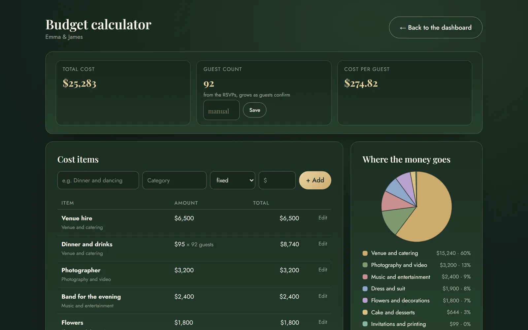Click the Venue and catering legend swatch

pos(365,253)
